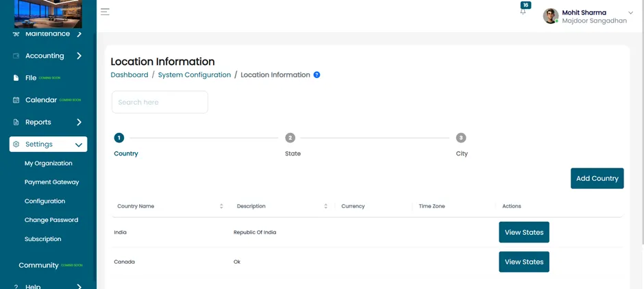Click the Actions column header
This screenshot has width=644, height=289.
pos(511,206)
